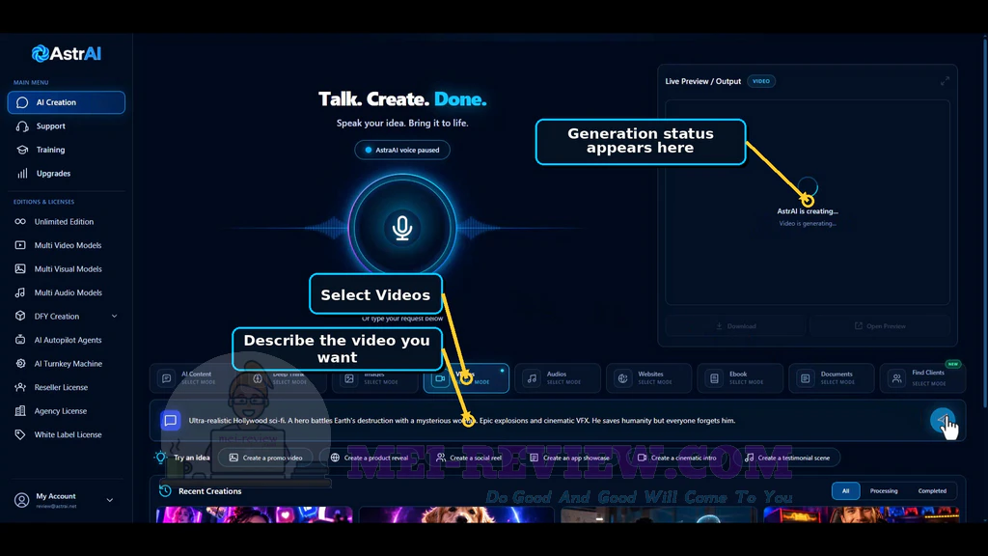Viewport: 988px width, 556px height.
Task: Expand the Live Preview panel to fullscreen
Action: click(x=945, y=81)
